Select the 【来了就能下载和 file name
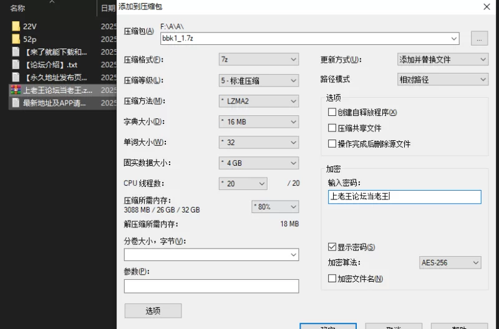This screenshot has width=499, height=329. (x=55, y=52)
